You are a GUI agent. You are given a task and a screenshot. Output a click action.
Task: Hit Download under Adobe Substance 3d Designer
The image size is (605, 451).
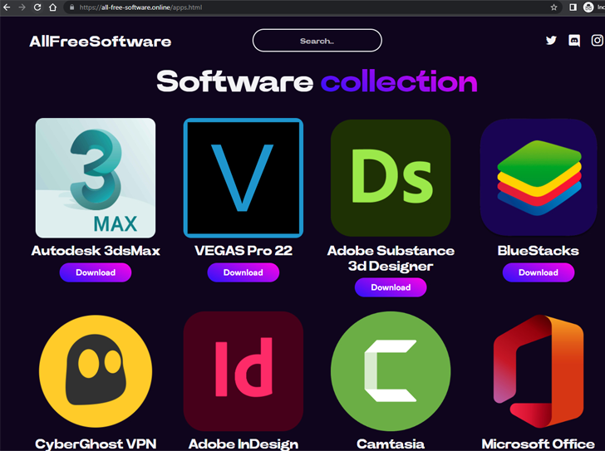click(391, 287)
